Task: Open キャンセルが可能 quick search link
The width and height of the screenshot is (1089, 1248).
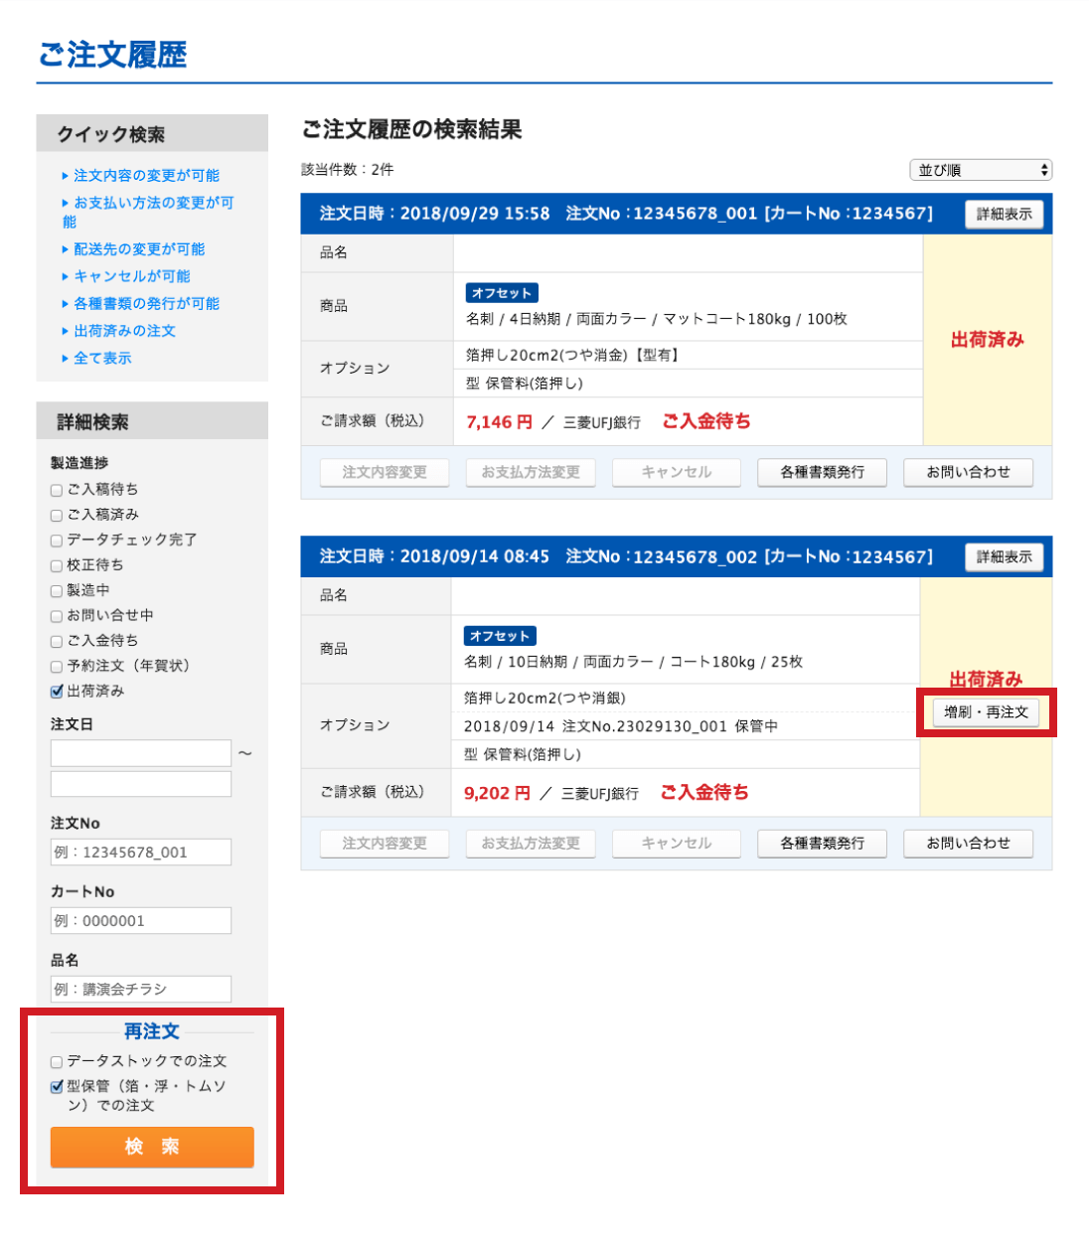Action: [131, 276]
